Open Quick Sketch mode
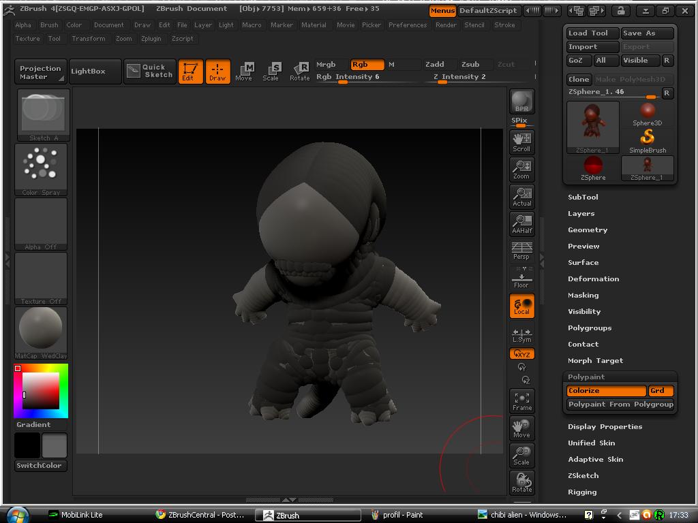The width and height of the screenshot is (698, 523). tap(150, 71)
